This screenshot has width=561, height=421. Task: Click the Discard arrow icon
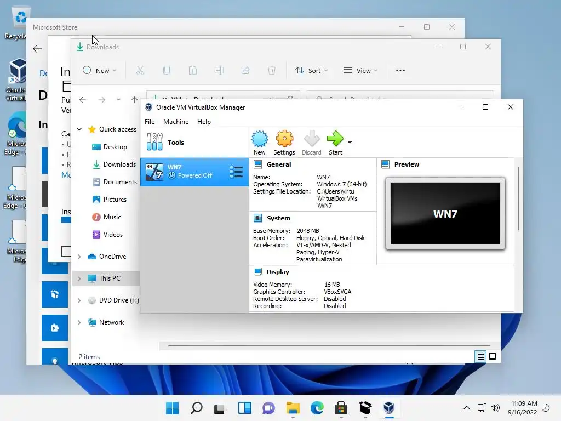pos(311,143)
